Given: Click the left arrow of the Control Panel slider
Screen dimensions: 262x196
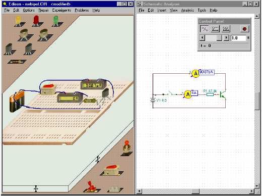Looking at the screenshot, I should pos(203,38).
